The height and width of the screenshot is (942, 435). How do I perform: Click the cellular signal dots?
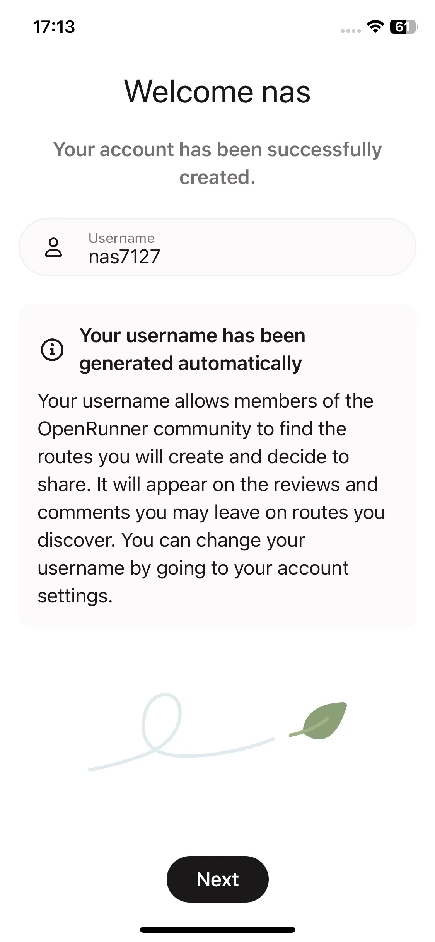point(351,31)
